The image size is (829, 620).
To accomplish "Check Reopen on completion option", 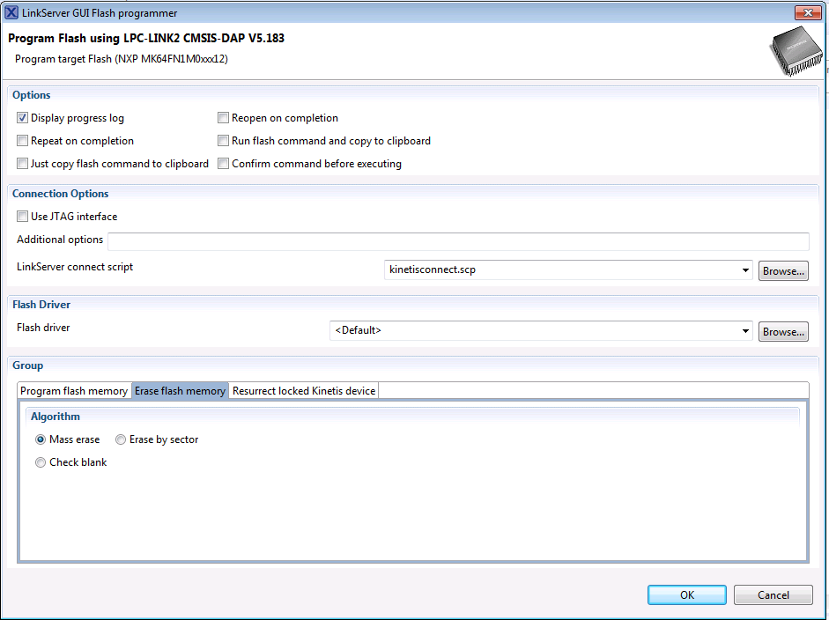I will coord(224,118).
